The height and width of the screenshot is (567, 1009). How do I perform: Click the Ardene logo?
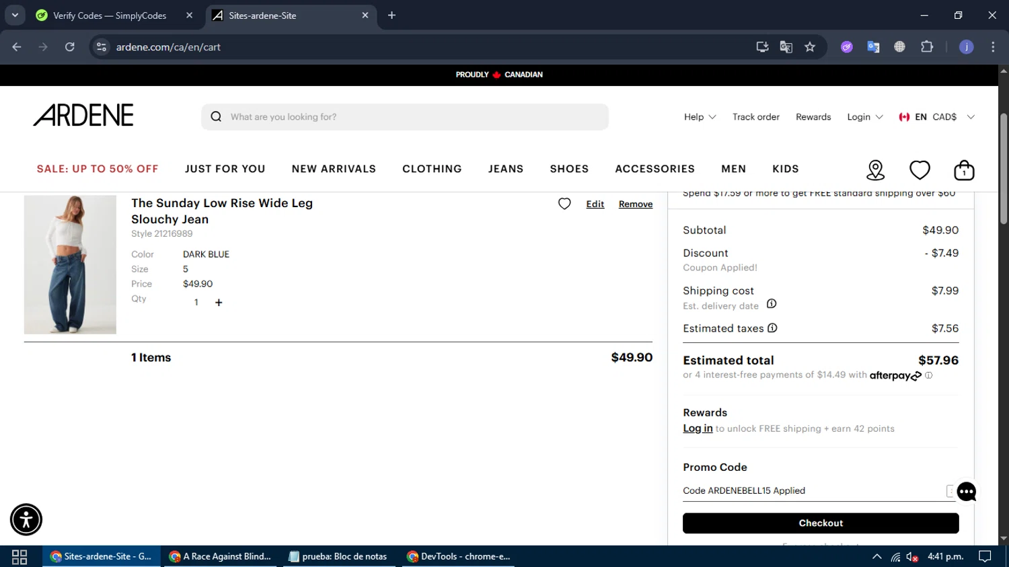pyautogui.click(x=83, y=116)
